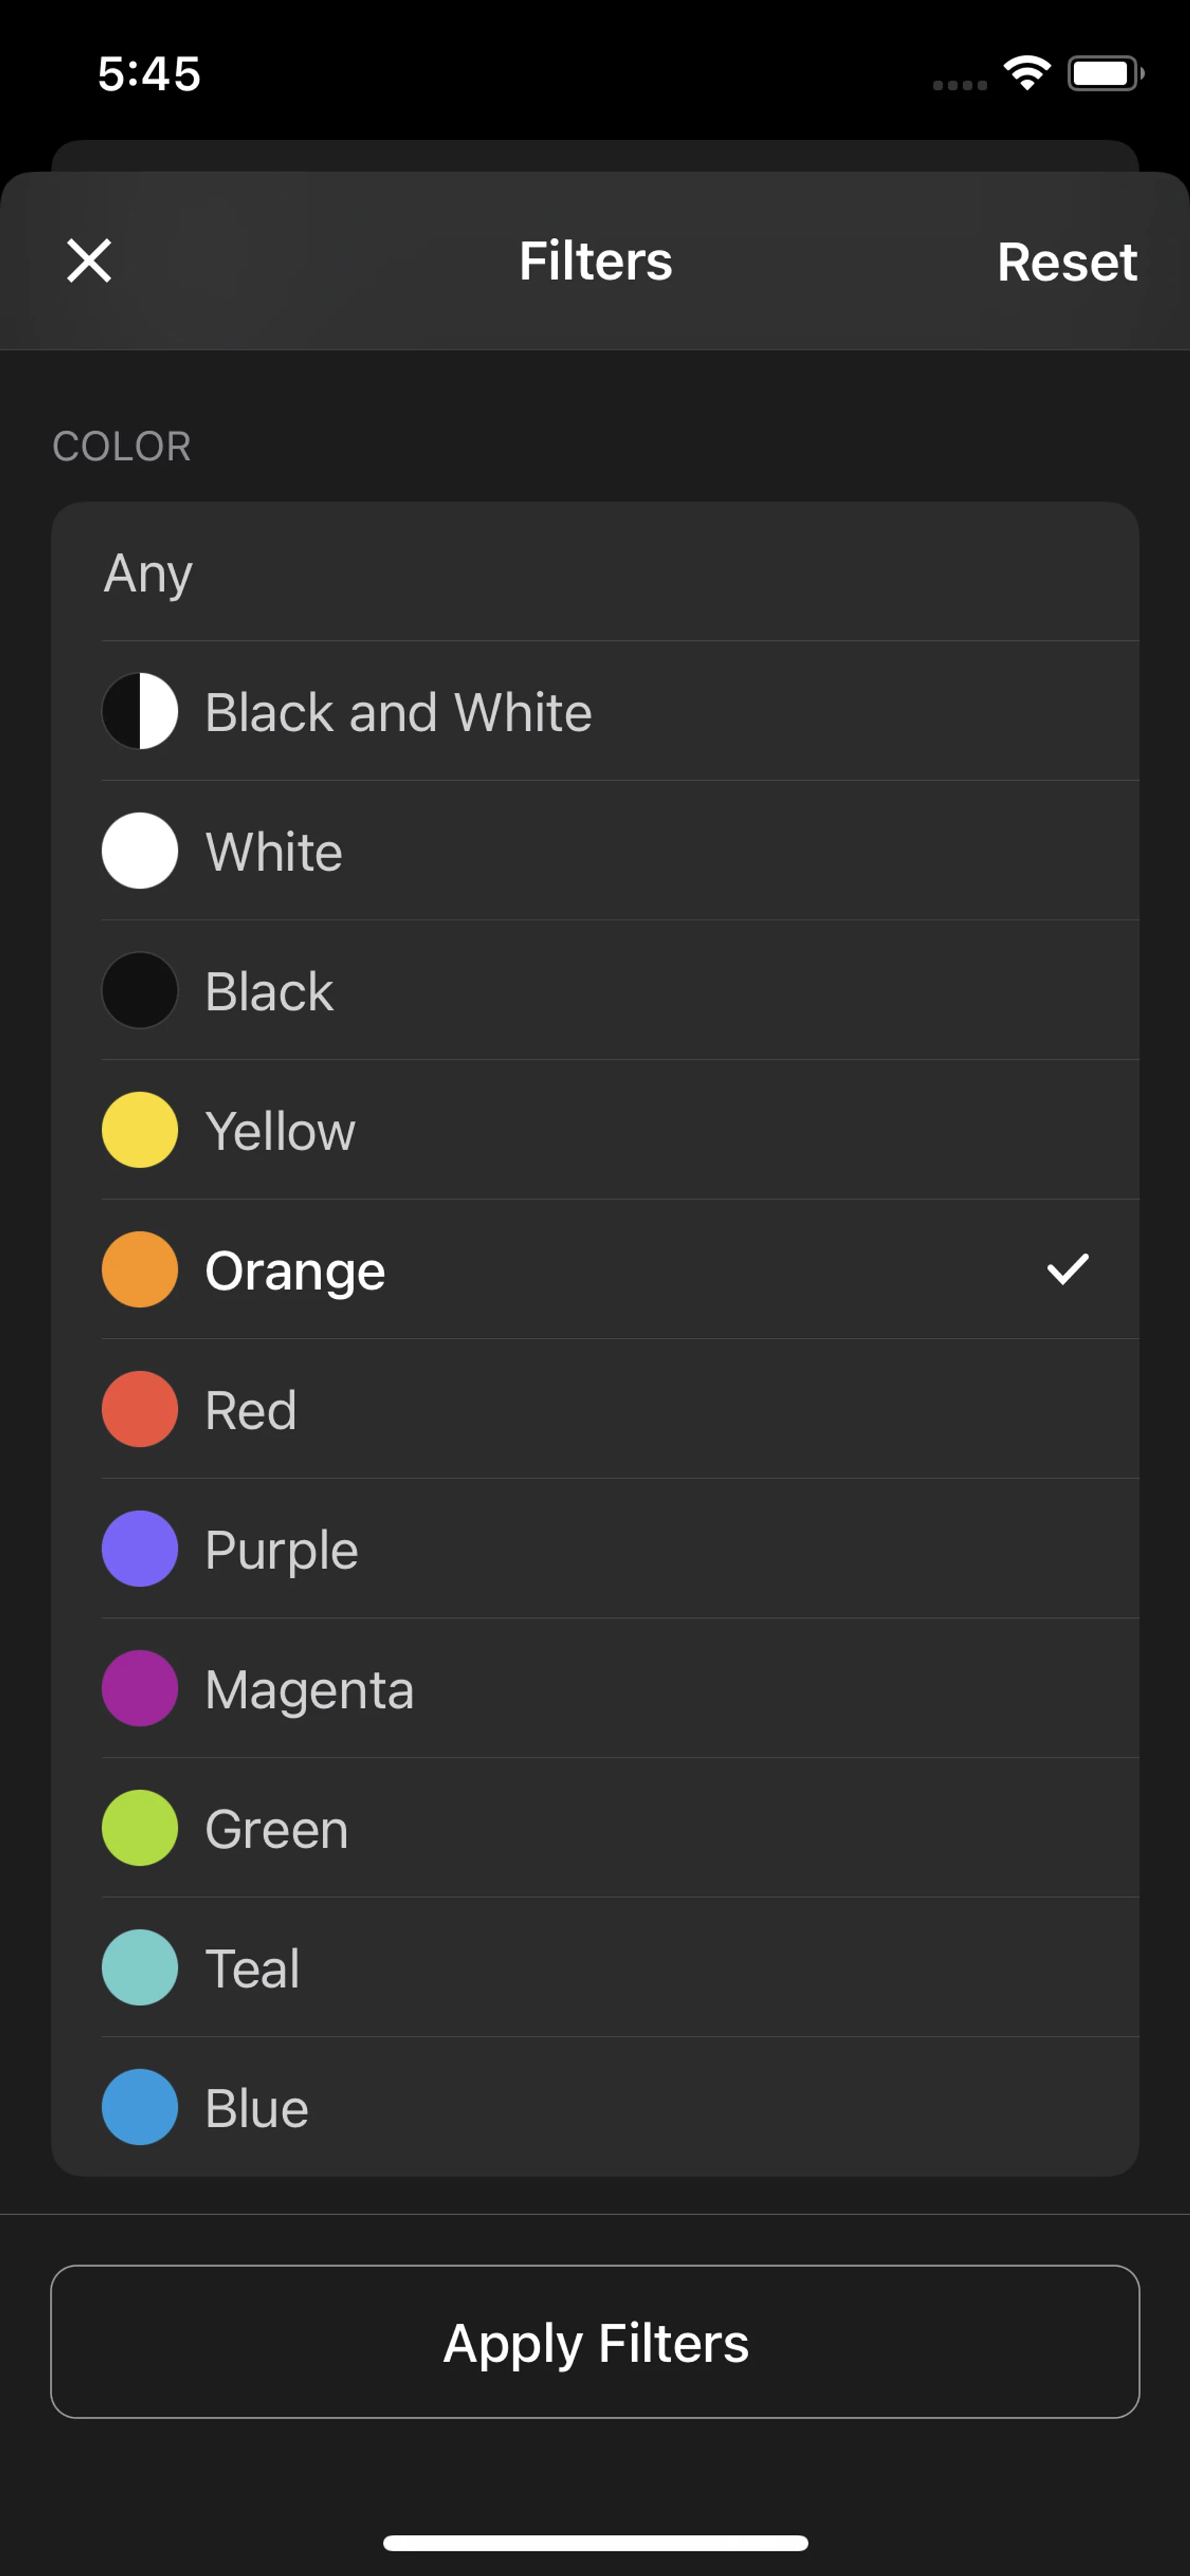The width and height of the screenshot is (1190, 2576).
Task: Tap the Wi-Fi status icon
Action: click(1026, 72)
